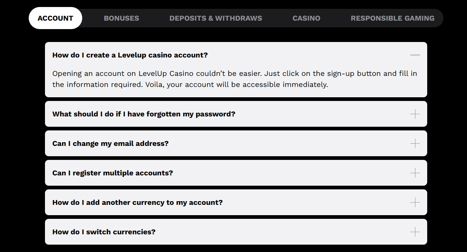
Task: Switch to the BONUSES tab
Action: point(121,18)
